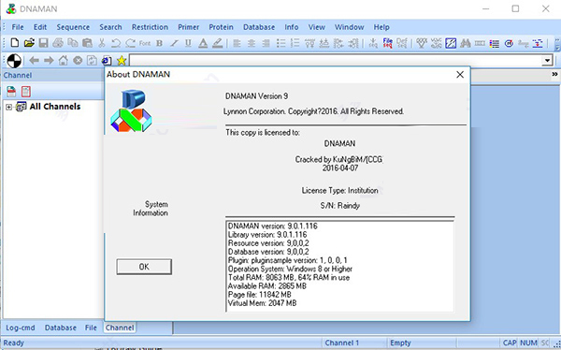Viewport: 561px width, 350px height.
Task: Click the binoculars search icon
Action: click(465, 43)
